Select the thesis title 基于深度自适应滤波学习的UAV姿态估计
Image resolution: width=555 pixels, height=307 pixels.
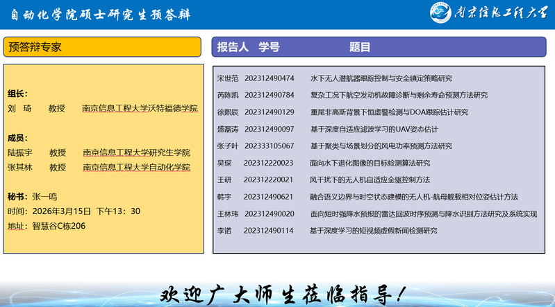(374, 129)
